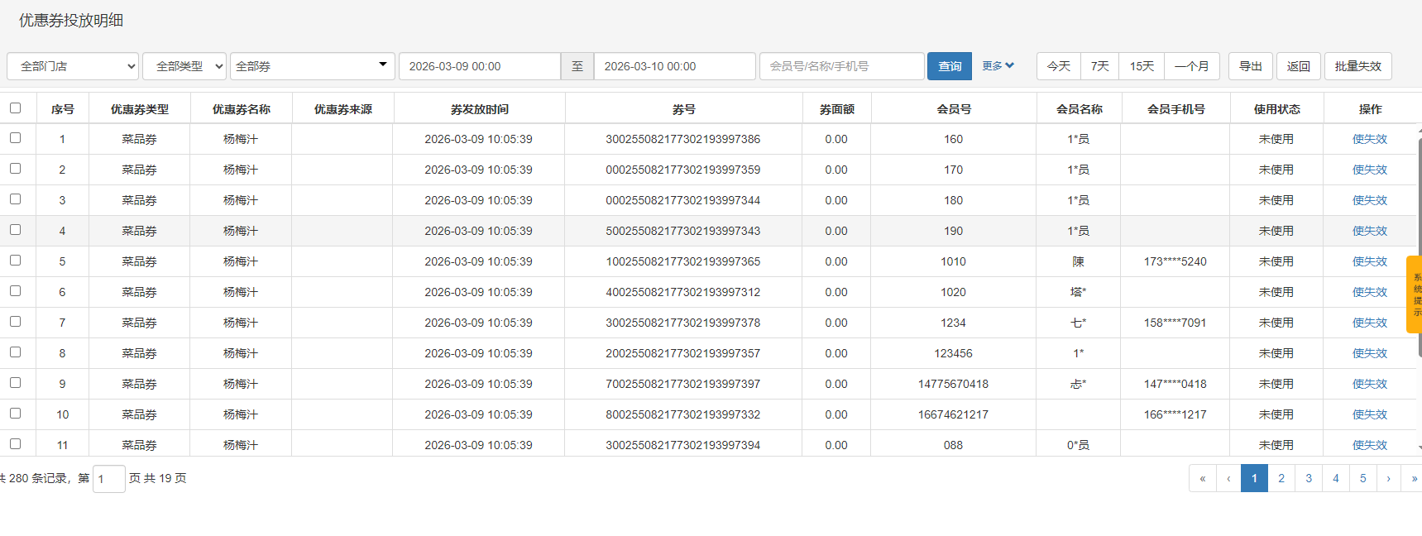Select the checkbox for row 5
Screen dimensions: 1422x536
point(15,261)
